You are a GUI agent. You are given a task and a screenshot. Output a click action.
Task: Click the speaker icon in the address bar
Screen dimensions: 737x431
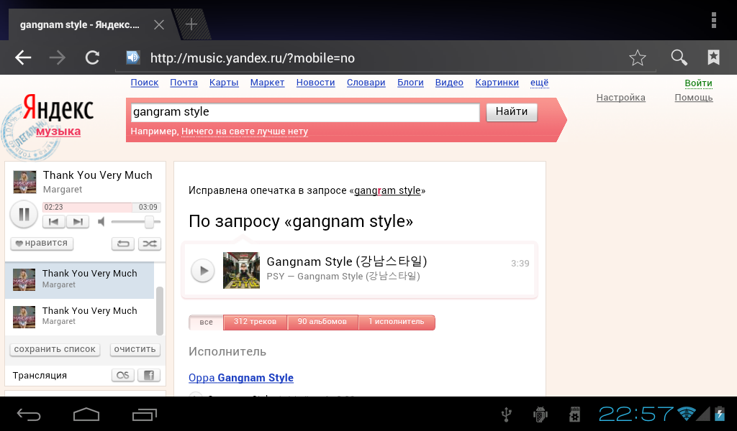click(x=133, y=57)
